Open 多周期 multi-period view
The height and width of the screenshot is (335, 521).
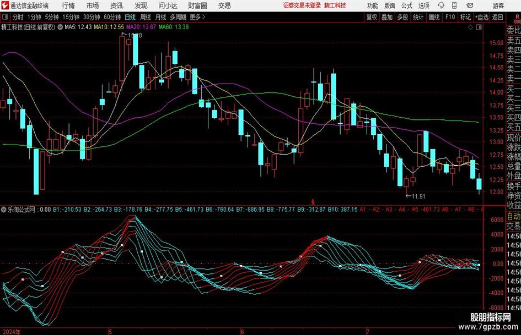178,17
